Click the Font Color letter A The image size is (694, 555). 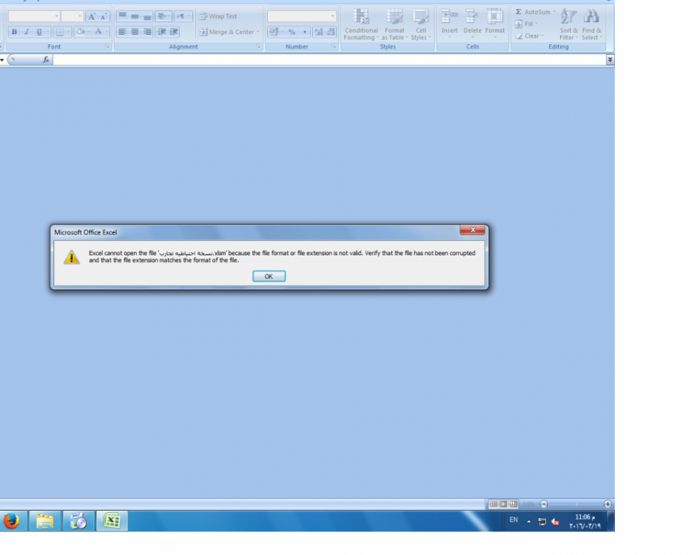98,32
